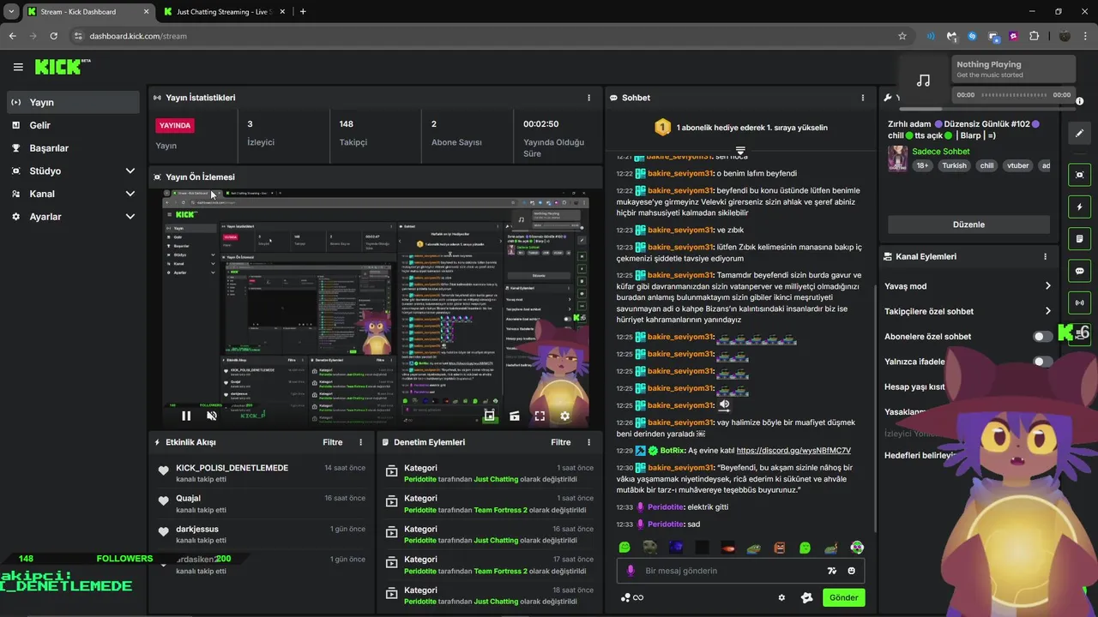
Task: Open Sohbet panel three-dot menu
Action: [862, 98]
